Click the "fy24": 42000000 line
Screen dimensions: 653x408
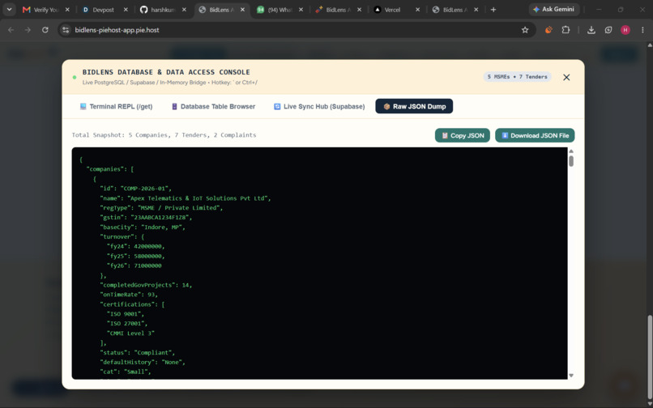point(136,246)
